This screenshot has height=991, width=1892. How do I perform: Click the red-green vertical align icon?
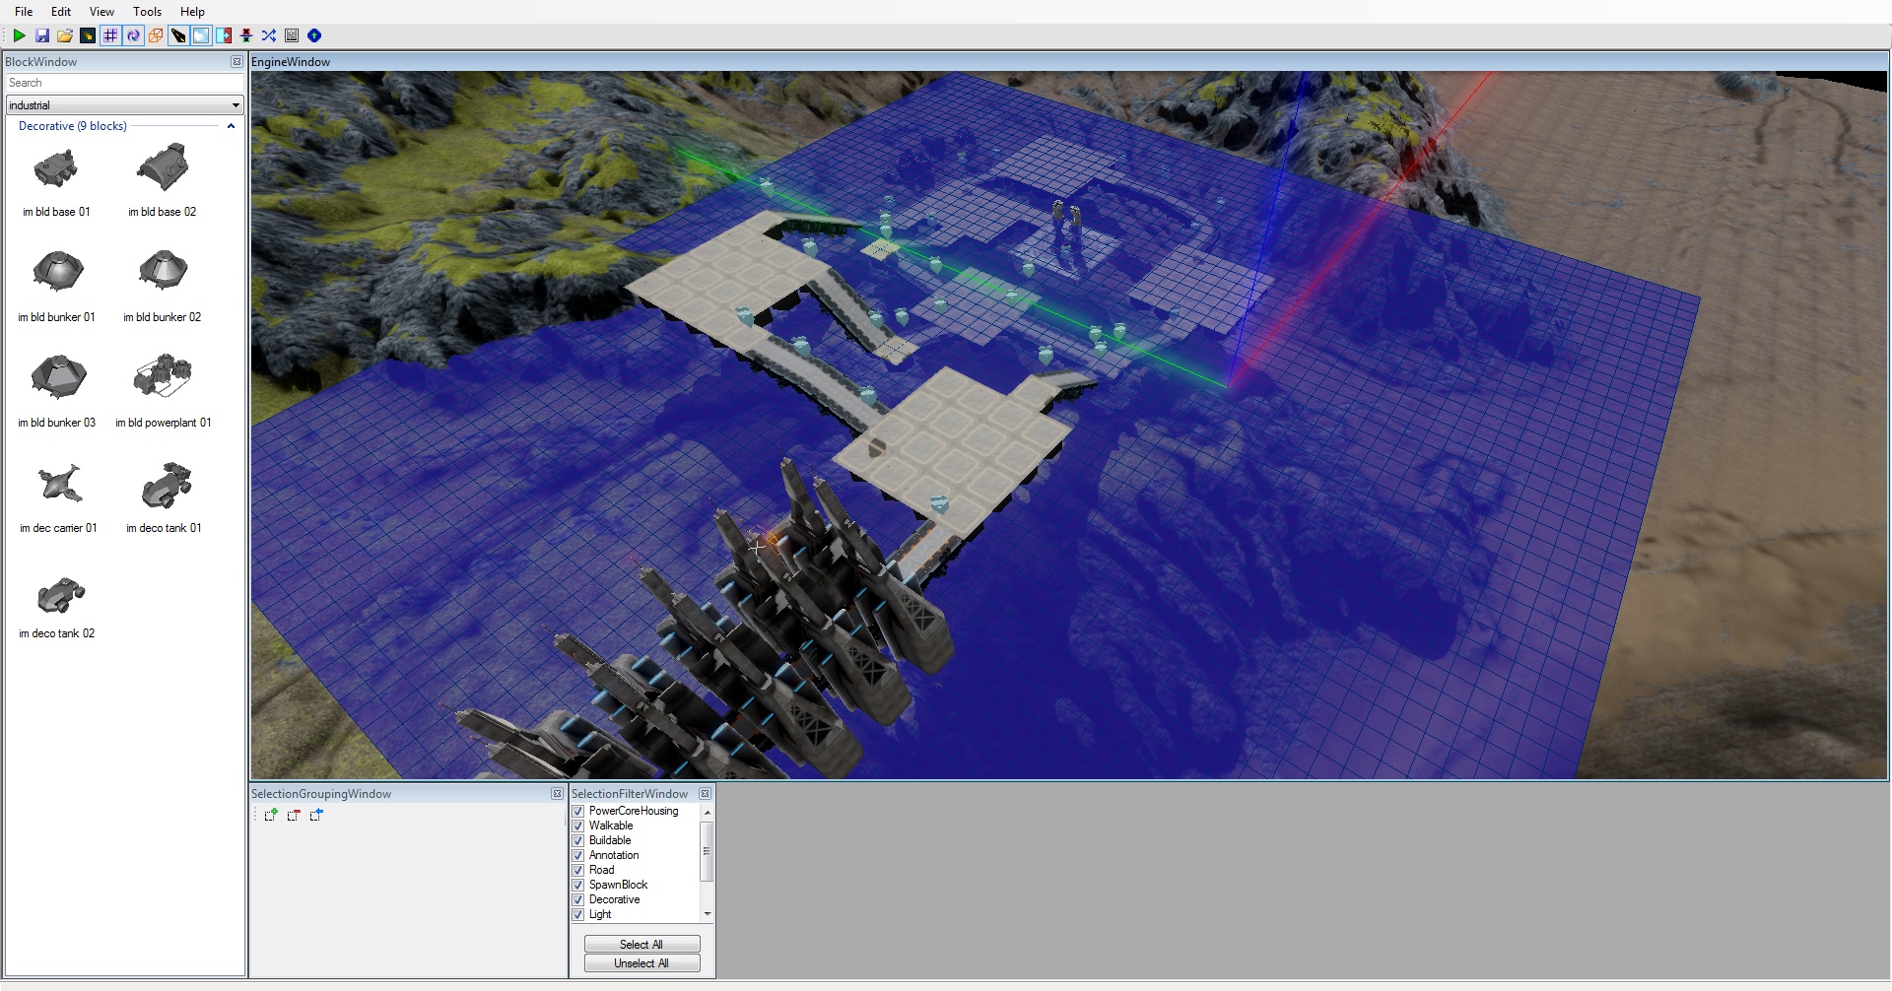[246, 35]
